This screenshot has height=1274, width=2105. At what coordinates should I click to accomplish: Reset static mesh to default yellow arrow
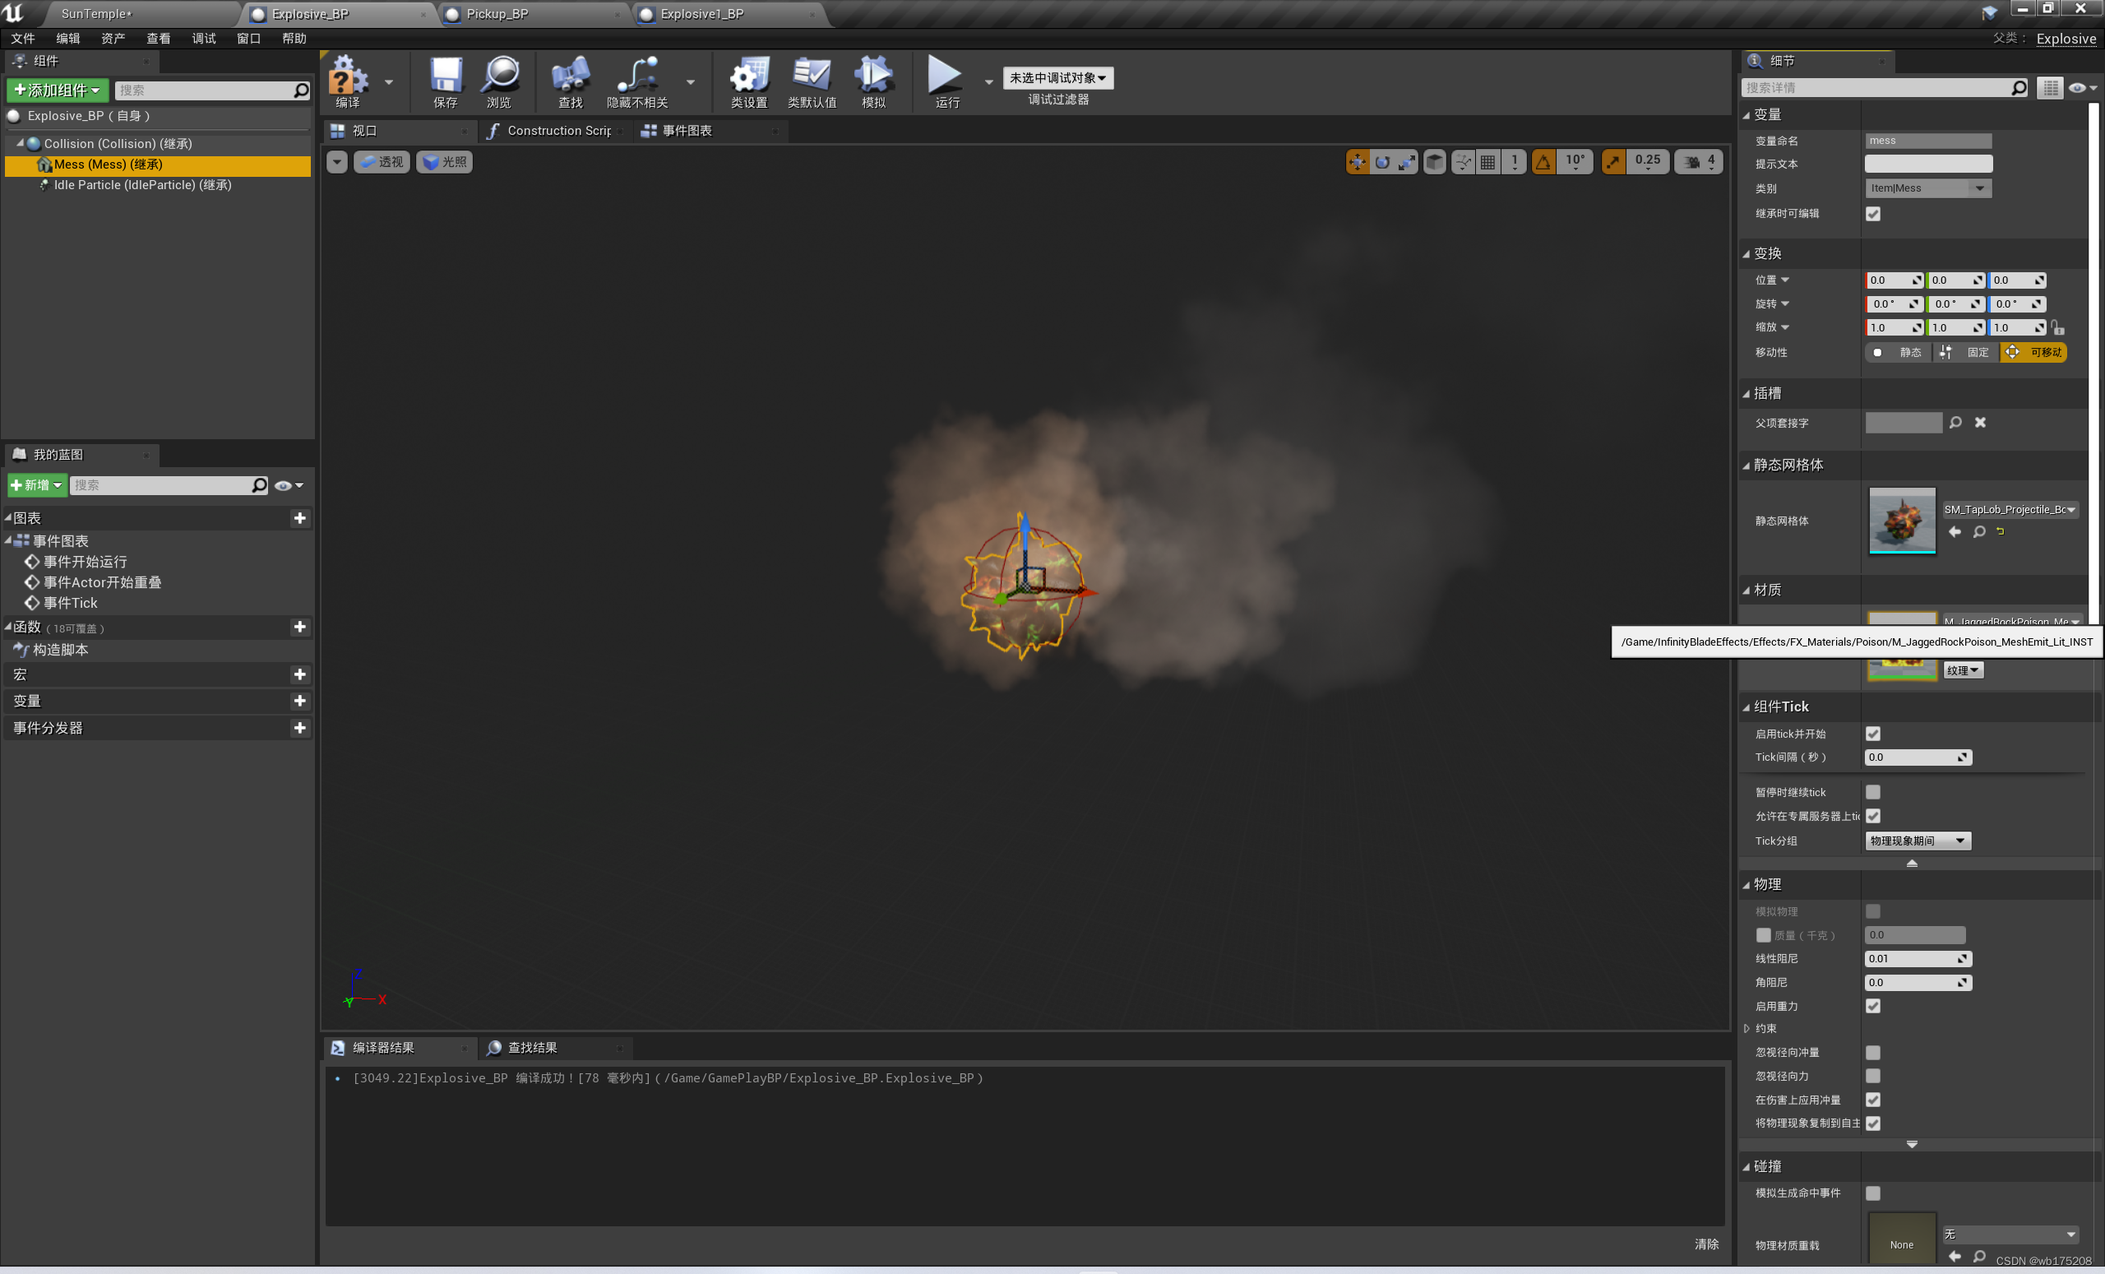pyautogui.click(x=2000, y=531)
